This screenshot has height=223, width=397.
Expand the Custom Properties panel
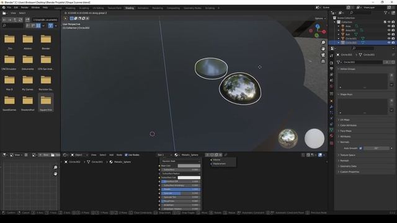coord(349,172)
